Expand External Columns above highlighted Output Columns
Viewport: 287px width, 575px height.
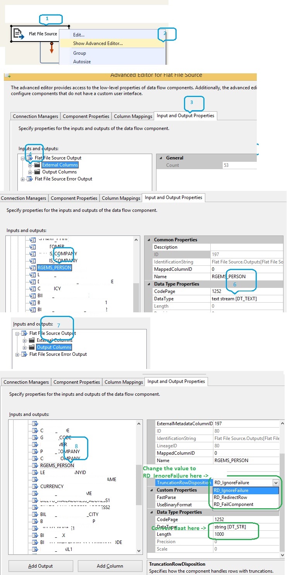pyautogui.click(x=24, y=340)
